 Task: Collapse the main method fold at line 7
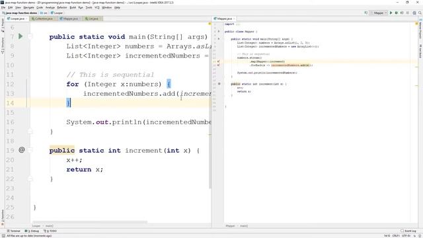pos(30,36)
